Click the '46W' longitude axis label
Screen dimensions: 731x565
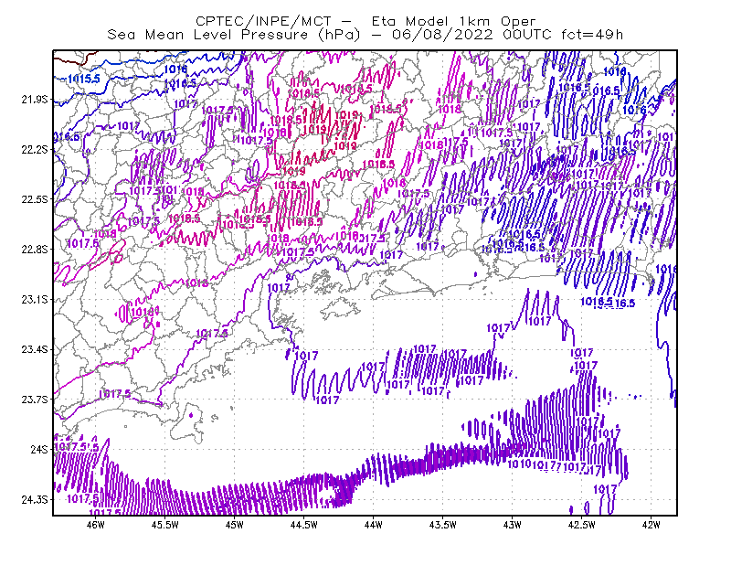pyautogui.click(x=96, y=525)
